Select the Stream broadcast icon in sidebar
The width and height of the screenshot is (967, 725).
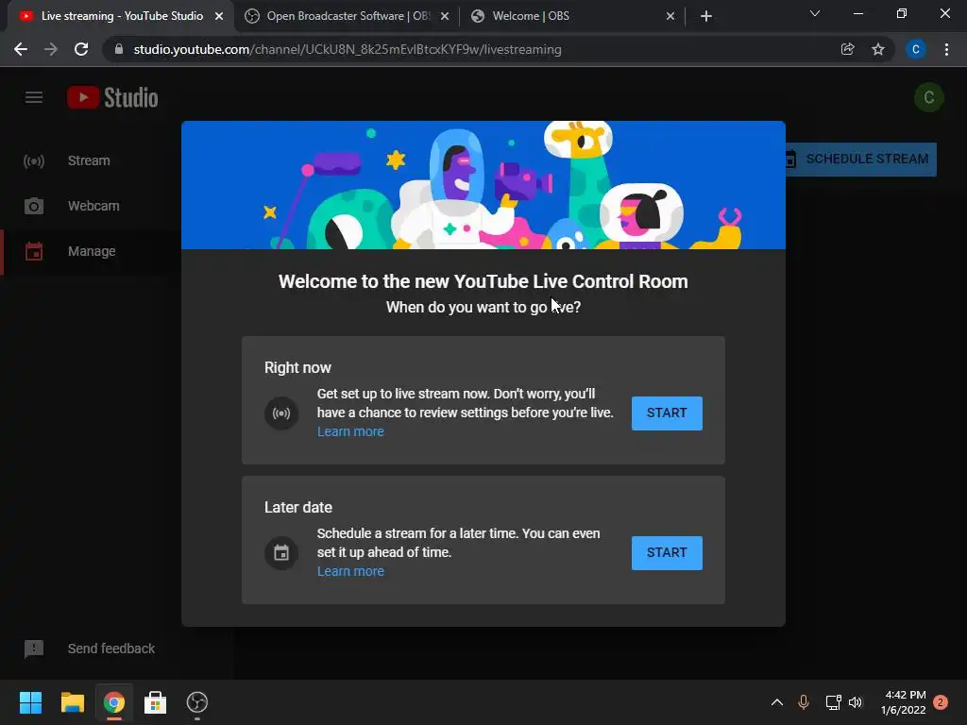(x=34, y=160)
